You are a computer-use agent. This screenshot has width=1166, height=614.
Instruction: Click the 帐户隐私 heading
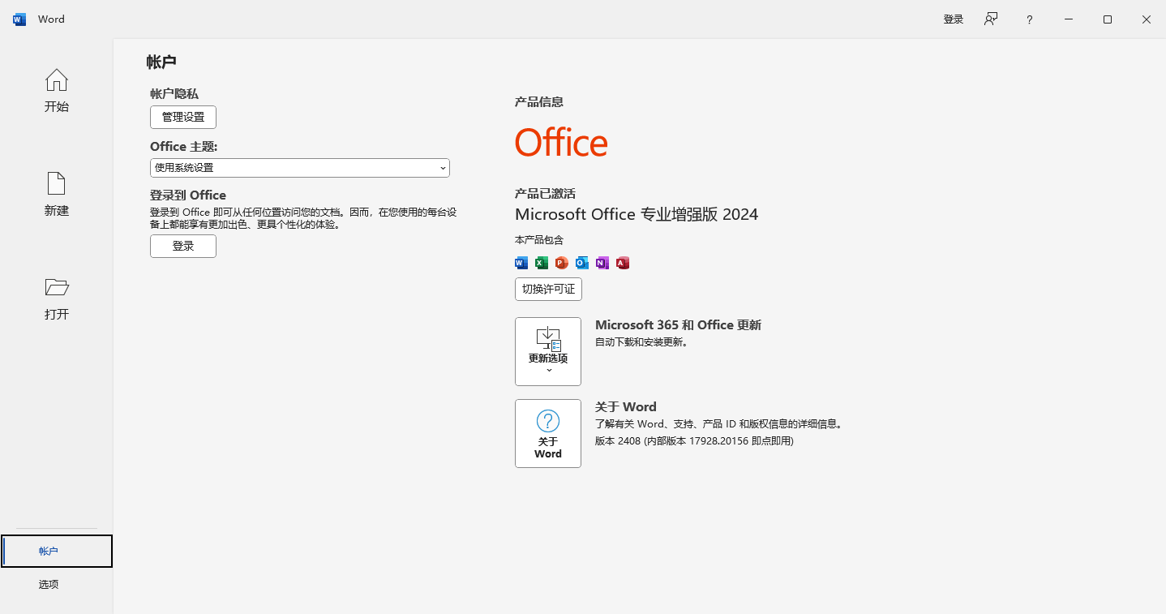pyautogui.click(x=174, y=94)
